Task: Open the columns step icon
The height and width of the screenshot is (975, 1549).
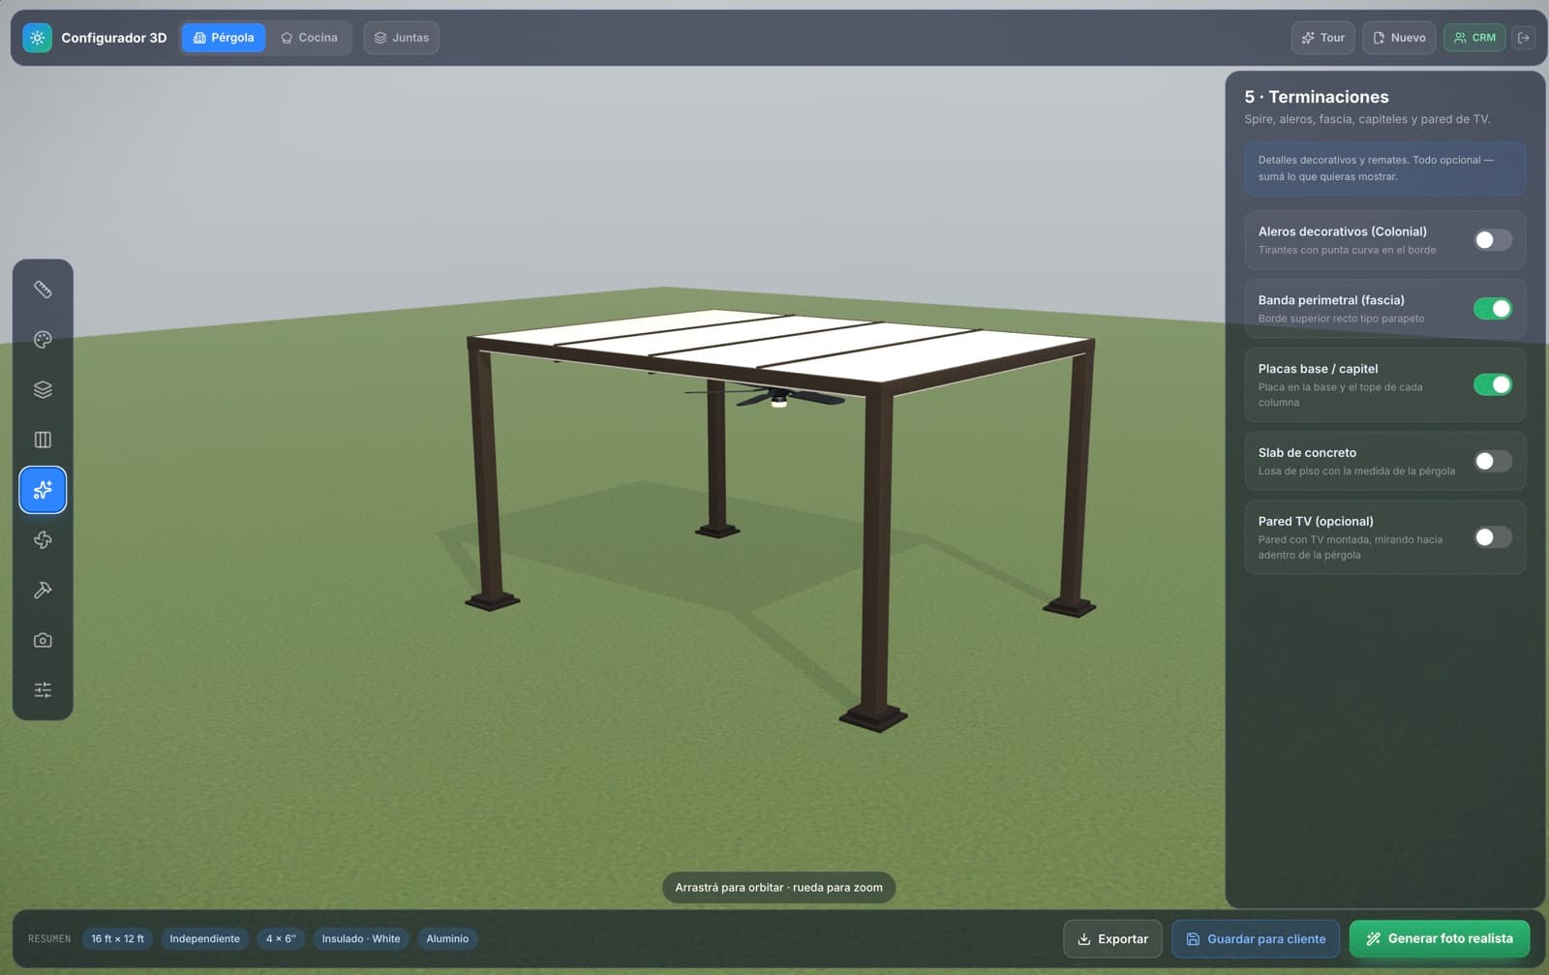Action: [x=43, y=440]
